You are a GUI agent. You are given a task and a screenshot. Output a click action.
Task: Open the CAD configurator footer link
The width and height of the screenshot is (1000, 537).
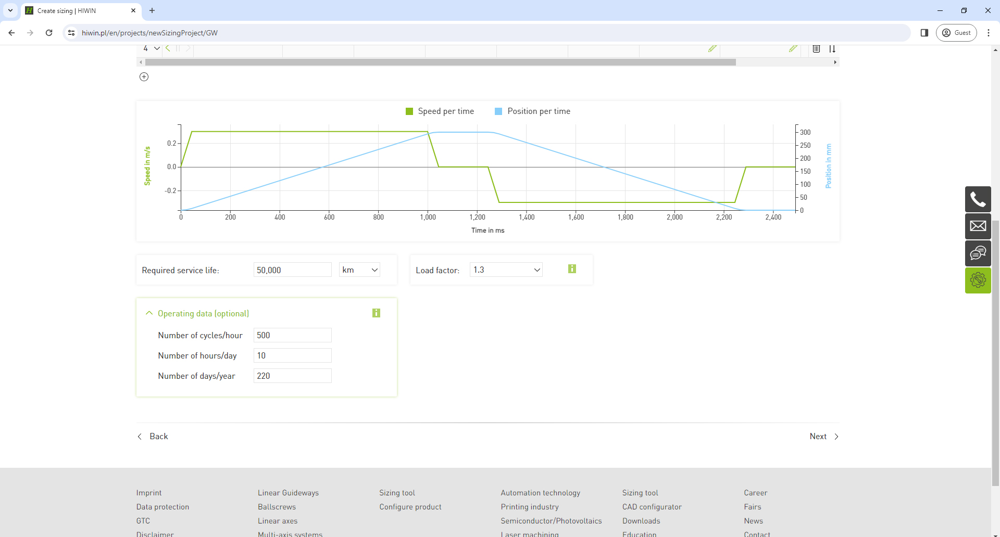coord(652,507)
